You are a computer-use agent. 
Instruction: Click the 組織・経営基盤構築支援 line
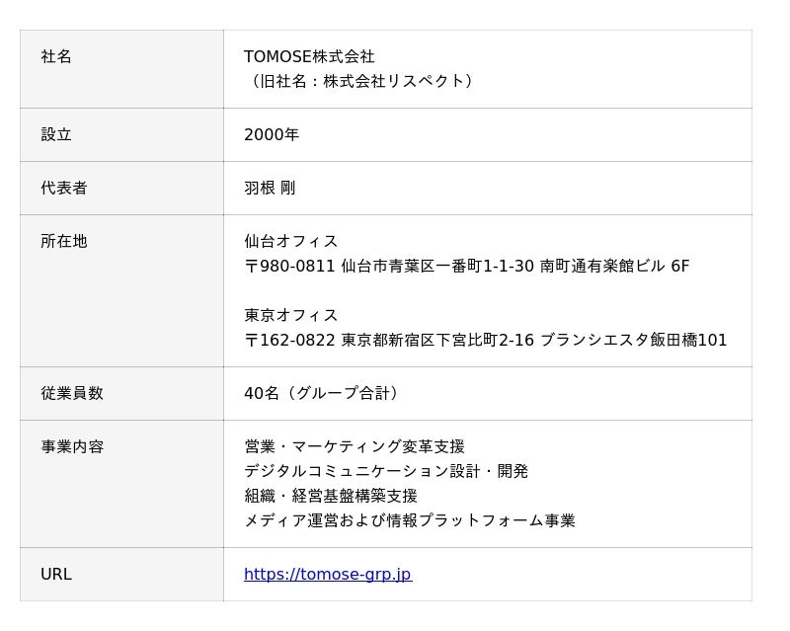coord(331,496)
